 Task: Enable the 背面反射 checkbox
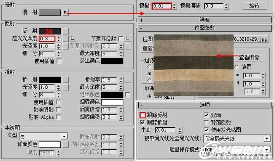tap(206, 122)
